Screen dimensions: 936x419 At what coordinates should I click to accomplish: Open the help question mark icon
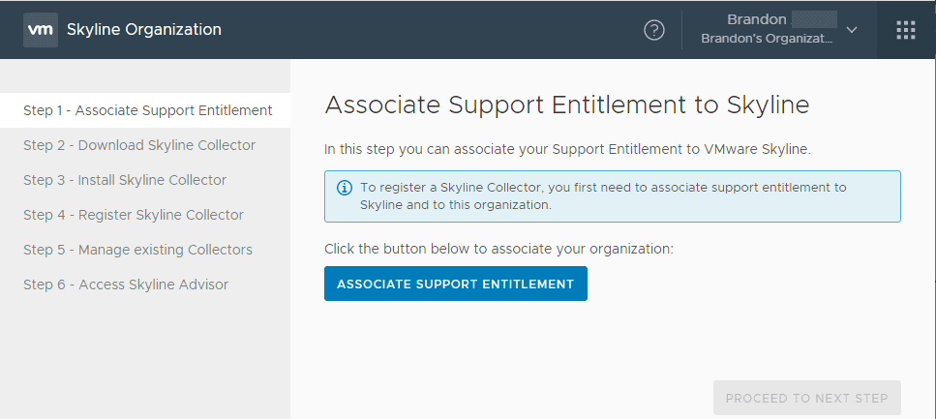tap(654, 30)
